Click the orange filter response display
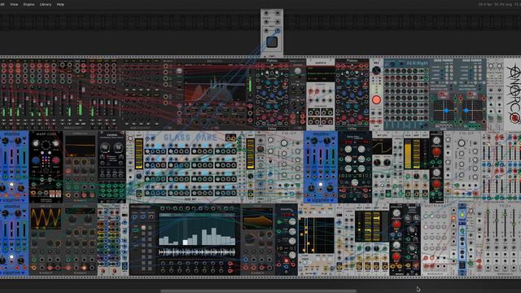The image size is (521, 293). pos(257,219)
